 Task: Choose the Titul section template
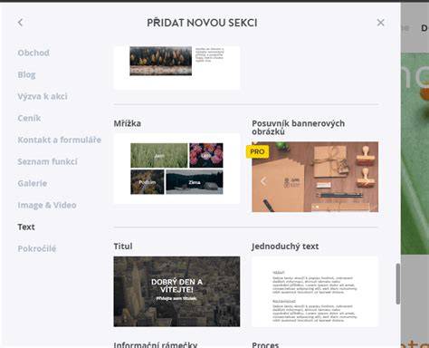[x=176, y=292]
